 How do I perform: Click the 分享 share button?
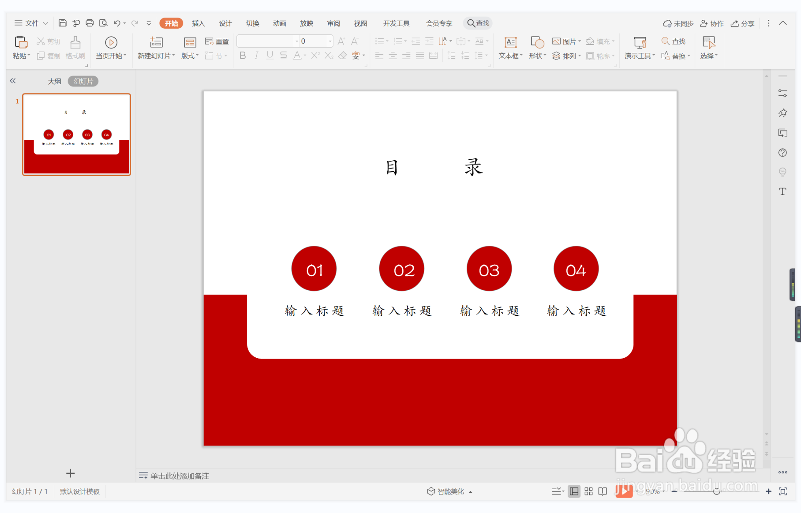[x=743, y=23]
